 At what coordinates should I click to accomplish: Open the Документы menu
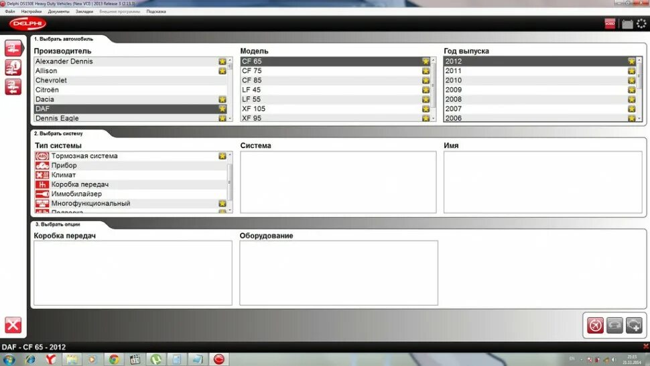click(x=58, y=11)
